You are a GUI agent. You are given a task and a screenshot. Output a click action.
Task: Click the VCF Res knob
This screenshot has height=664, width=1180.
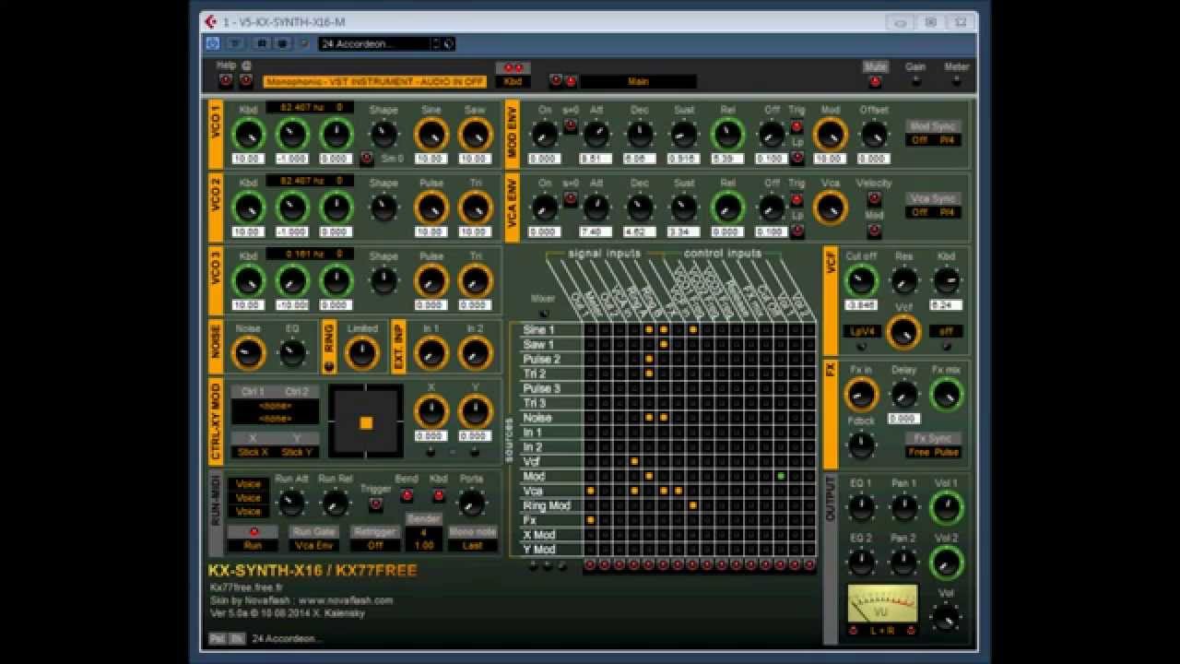[904, 280]
